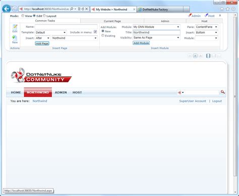Switch to the Host control panel tab

coord(204,21)
